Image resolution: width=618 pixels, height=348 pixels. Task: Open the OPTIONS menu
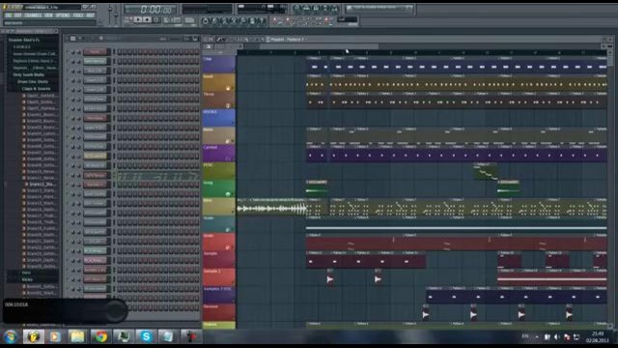(63, 15)
